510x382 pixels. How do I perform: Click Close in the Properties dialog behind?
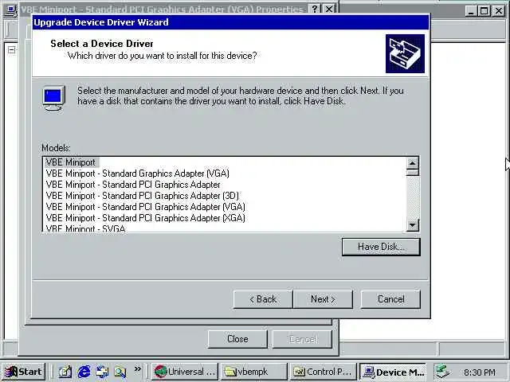pos(237,339)
